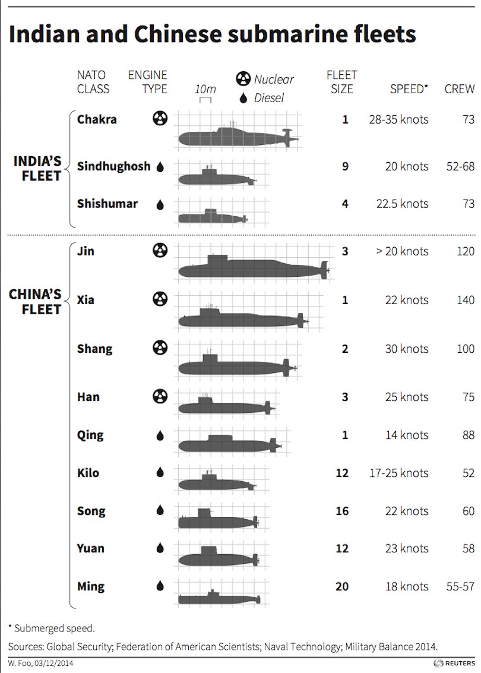Click the Yuan class name
The height and width of the screenshot is (673, 481).
(90, 548)
